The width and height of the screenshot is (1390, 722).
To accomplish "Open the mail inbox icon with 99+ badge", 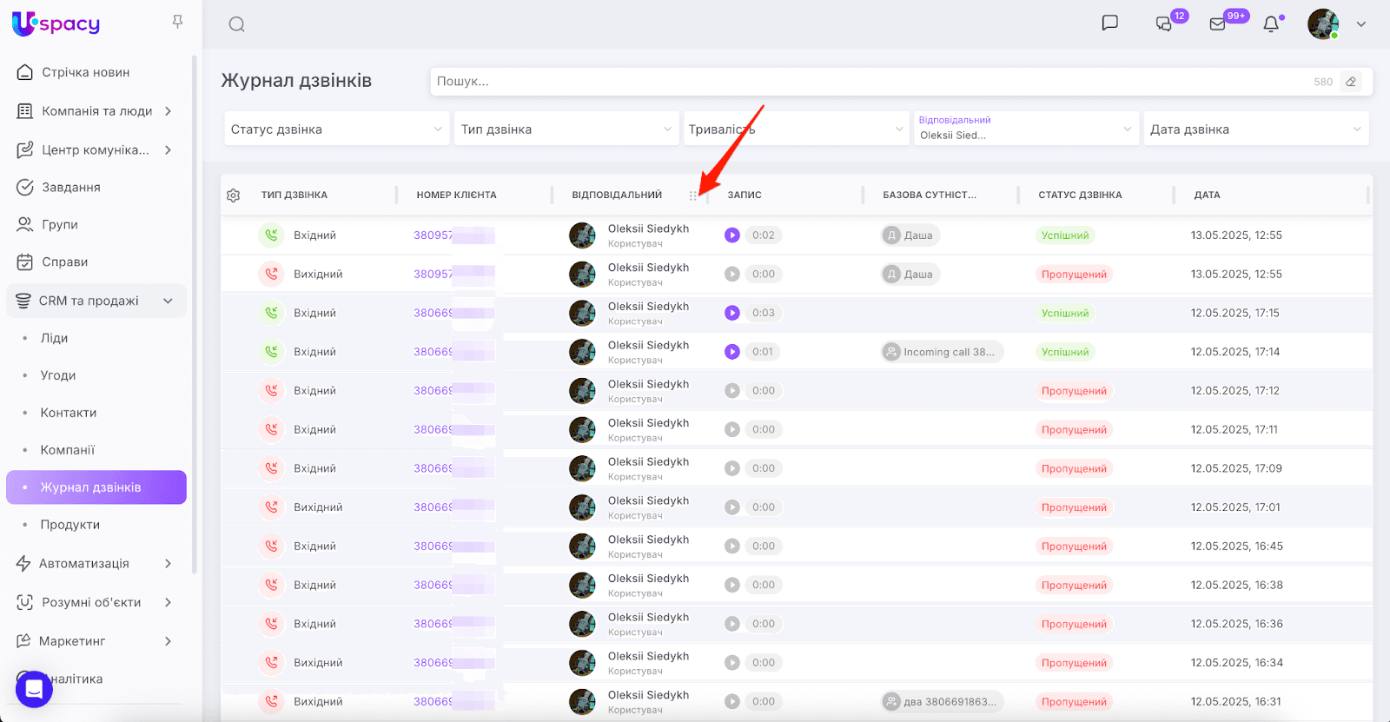I will [x=1218, y=24].
